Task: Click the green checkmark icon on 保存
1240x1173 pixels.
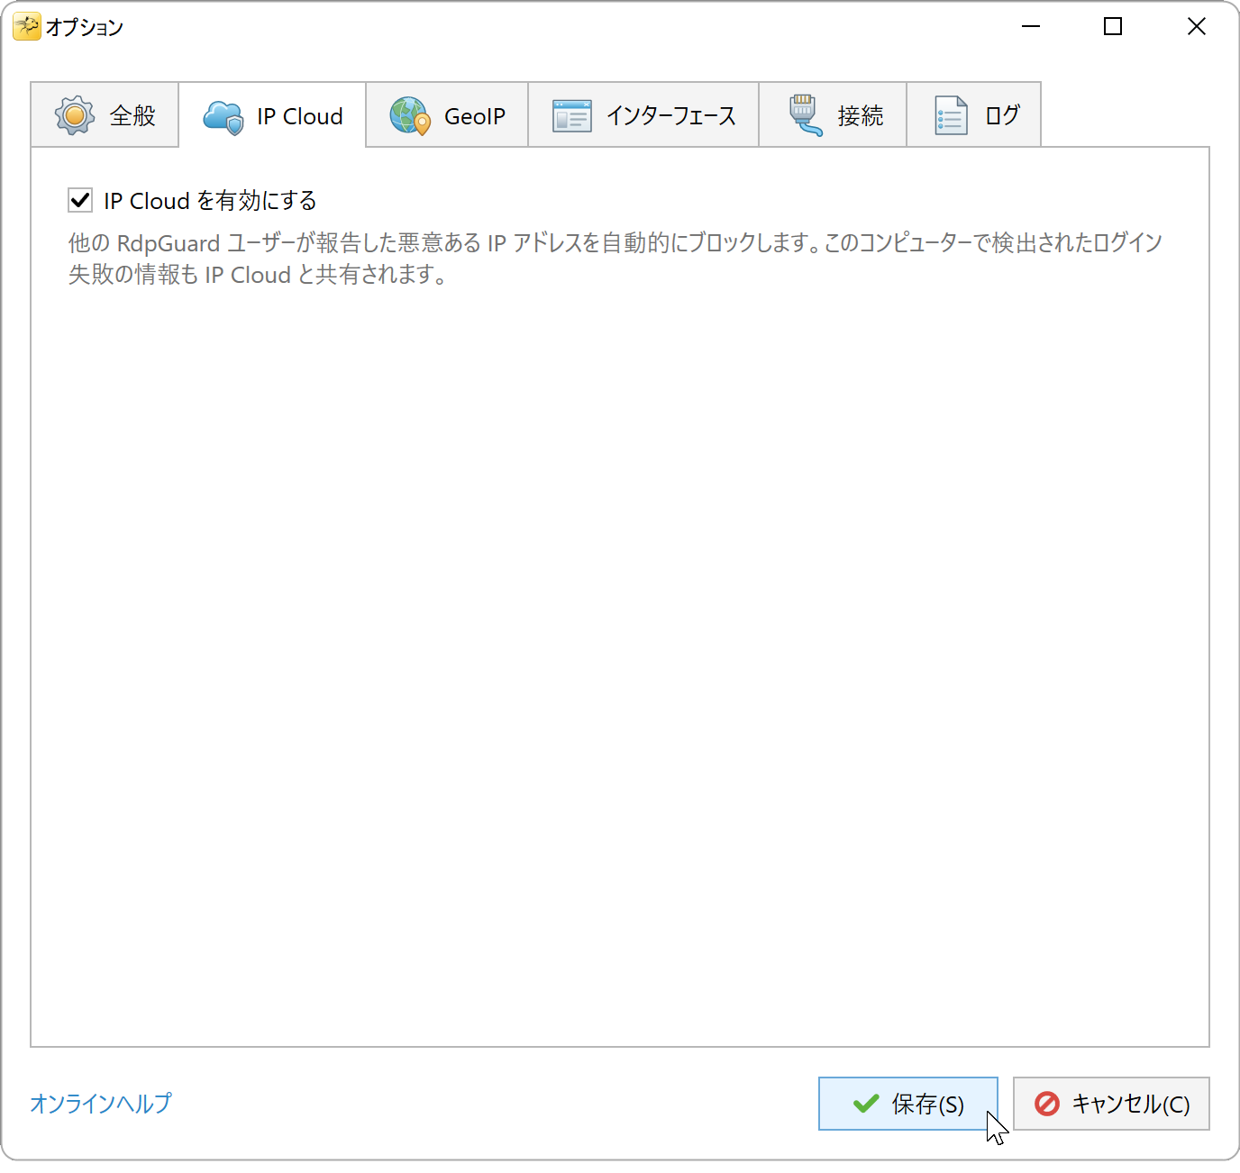Action: click(866, 1104)
